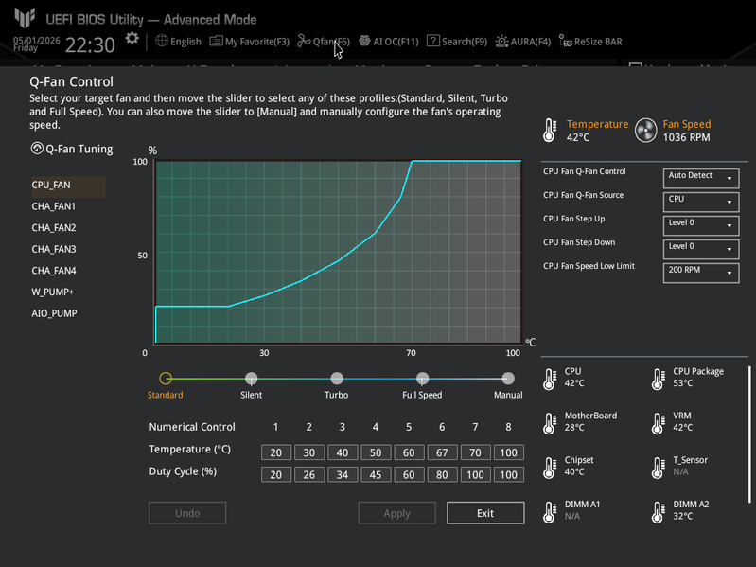
Task: Select the Silent fan profile point
Action: 251,379
